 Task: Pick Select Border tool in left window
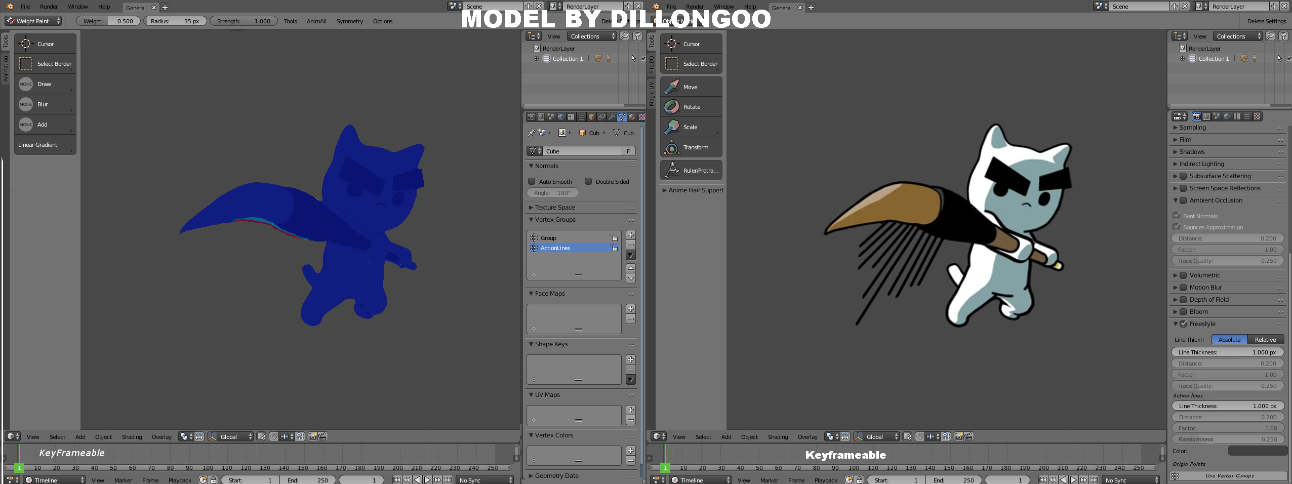[45, 64]
